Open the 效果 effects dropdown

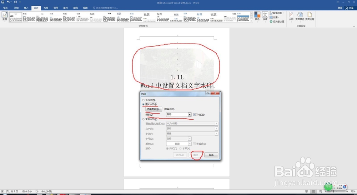click(275, 17)
